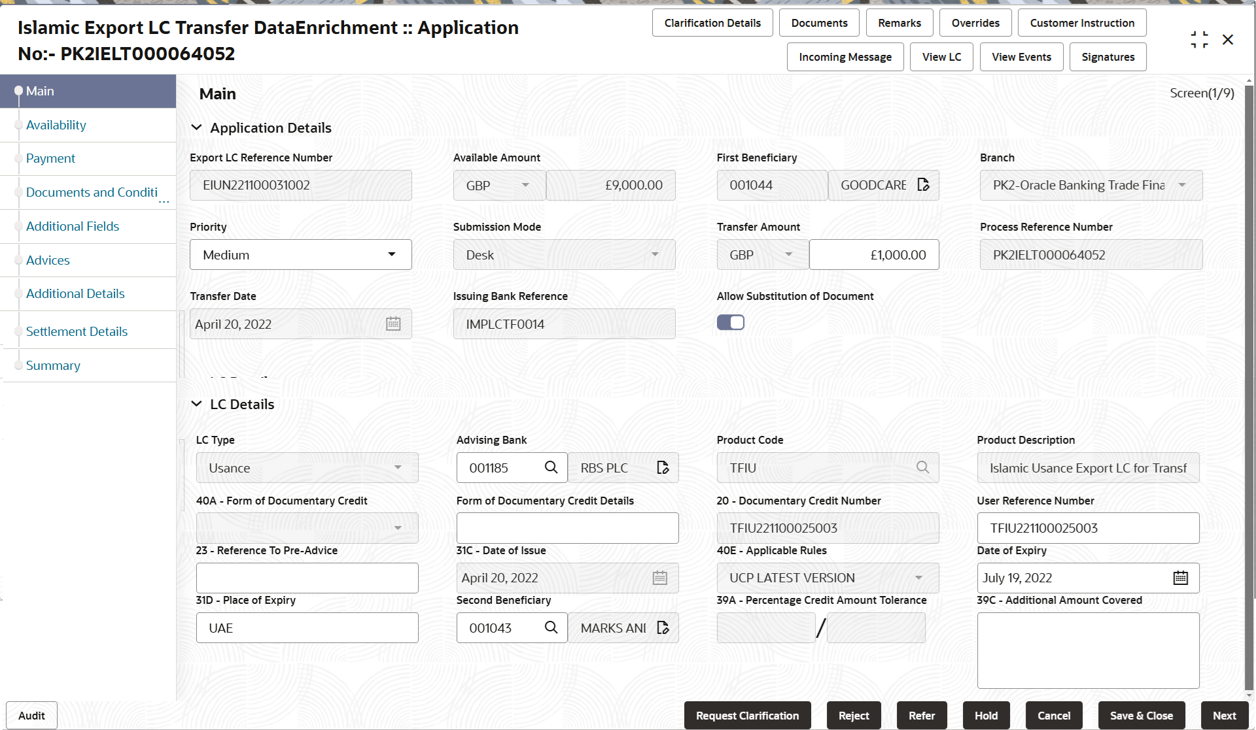Click the Product Code search icon

922,467
